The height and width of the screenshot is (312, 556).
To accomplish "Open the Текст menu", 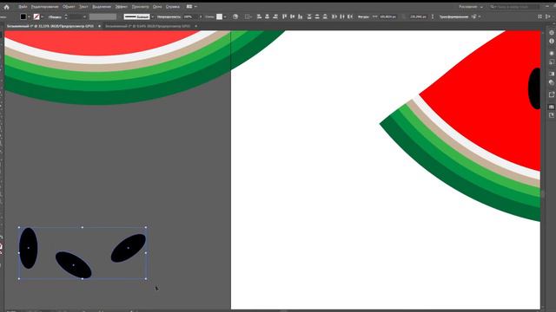I will tap(83, 6).
